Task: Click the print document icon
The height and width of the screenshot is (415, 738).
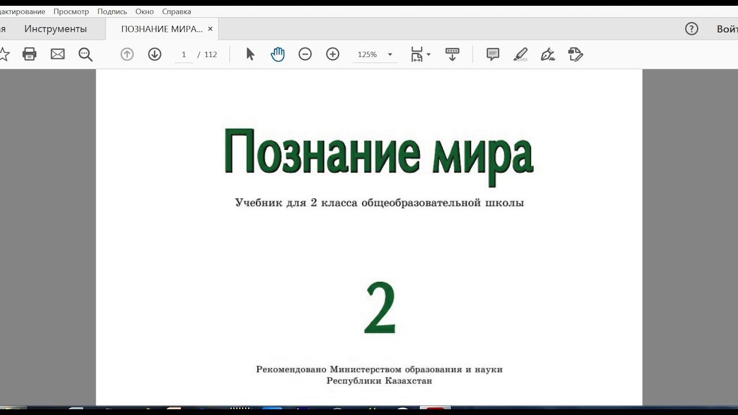Action: pyautogui.click(x=29, y=54)
